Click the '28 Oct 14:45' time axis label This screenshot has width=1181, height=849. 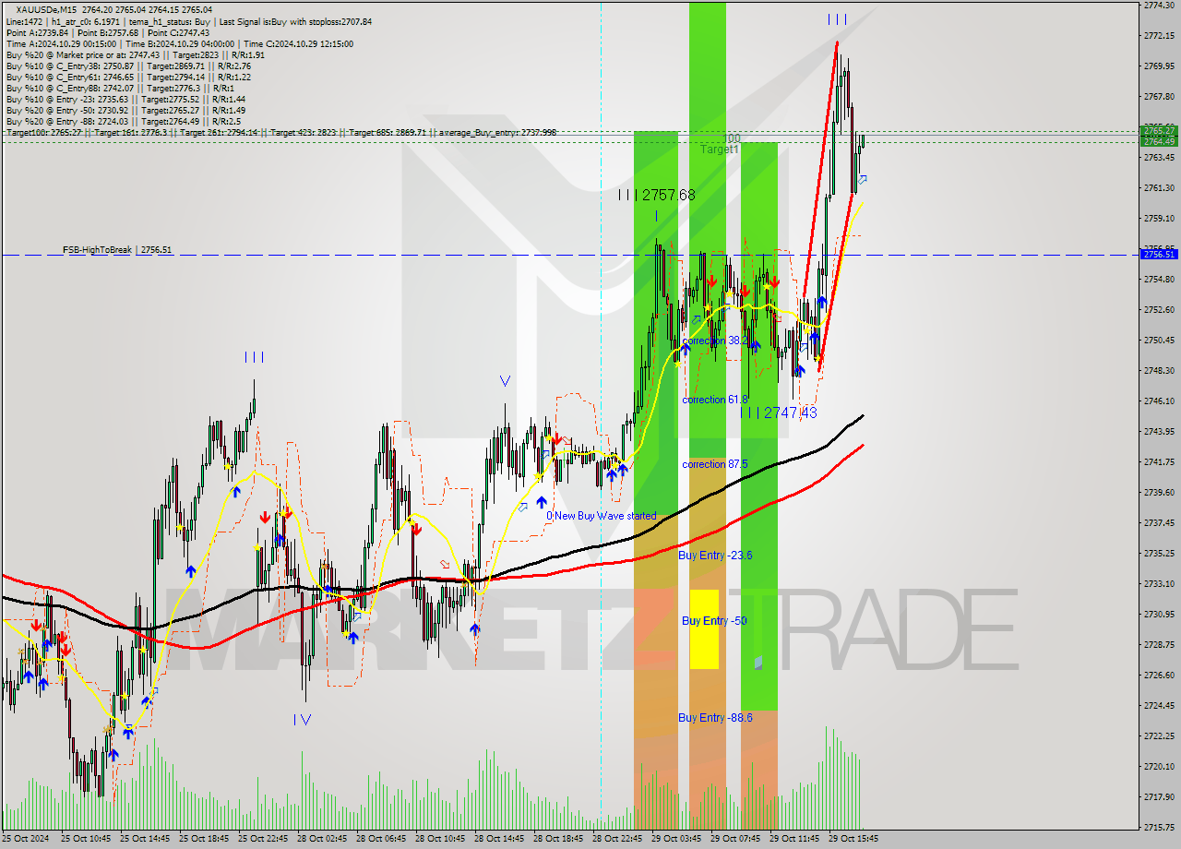coord(499,840)
